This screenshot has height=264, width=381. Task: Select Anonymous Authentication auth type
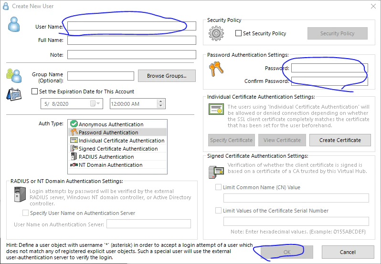pos(117,124)
